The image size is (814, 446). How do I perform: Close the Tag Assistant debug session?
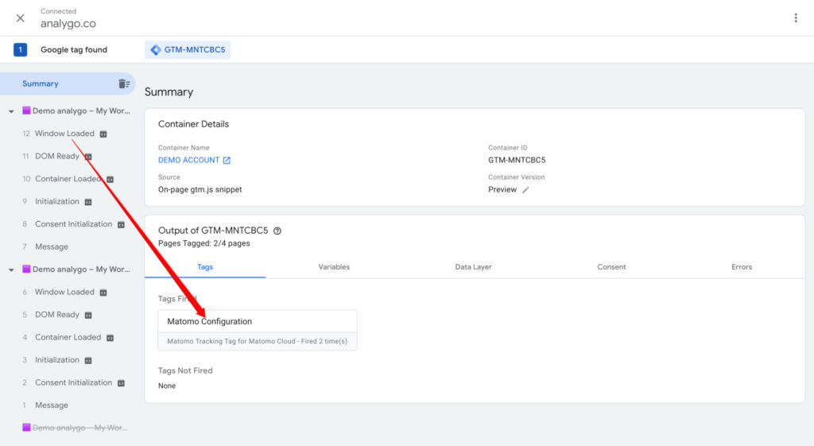20,18
